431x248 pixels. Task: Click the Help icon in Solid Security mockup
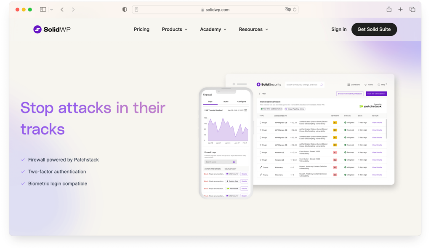coord(379,85)
